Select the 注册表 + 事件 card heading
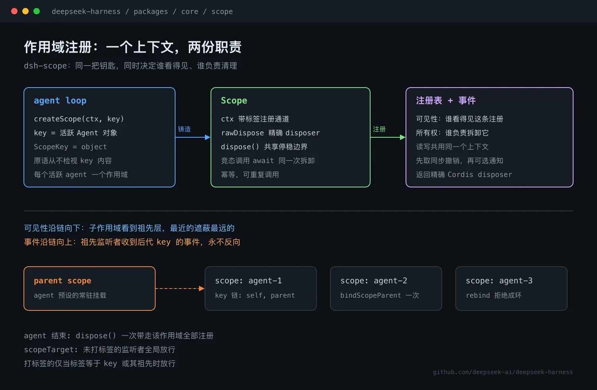Image resolution: width=597 pixels, height=390 pixels. click(x=446, y=101)
